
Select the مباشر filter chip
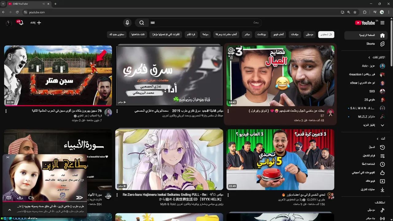247,35
